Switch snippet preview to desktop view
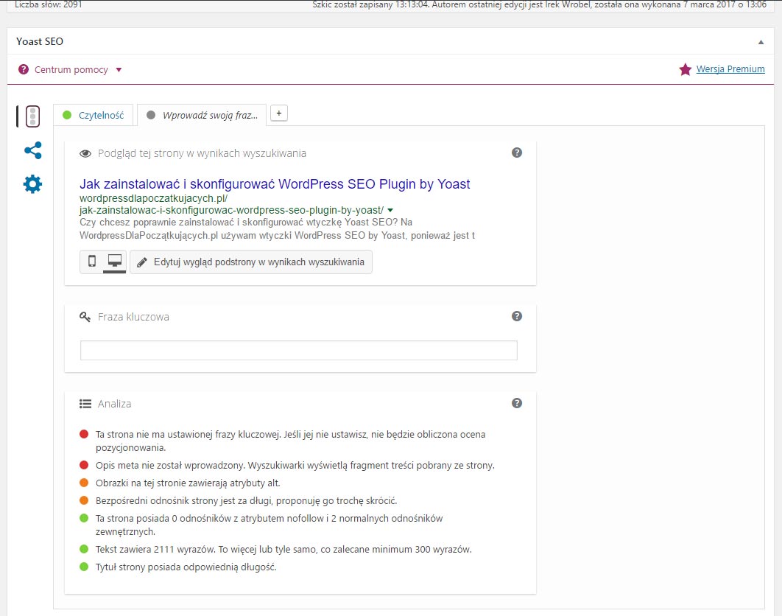Viewport: 782px width, 616px height. click(x=115, y=261)
